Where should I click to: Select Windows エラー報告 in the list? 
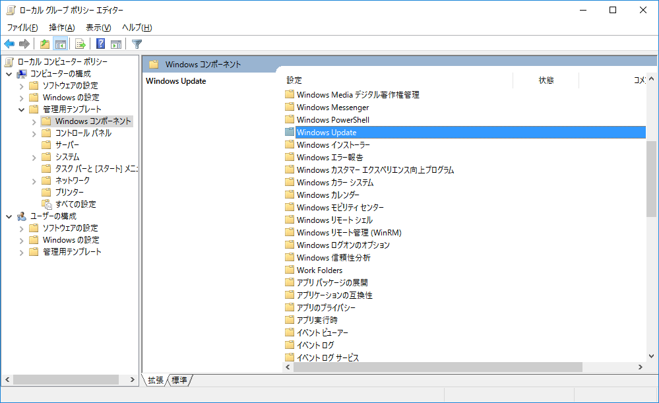(330, 157)
